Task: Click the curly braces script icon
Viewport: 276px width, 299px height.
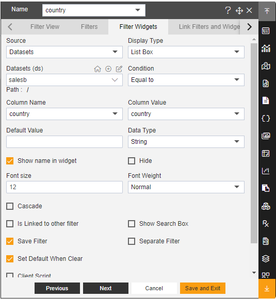Action: click(266, 119)
